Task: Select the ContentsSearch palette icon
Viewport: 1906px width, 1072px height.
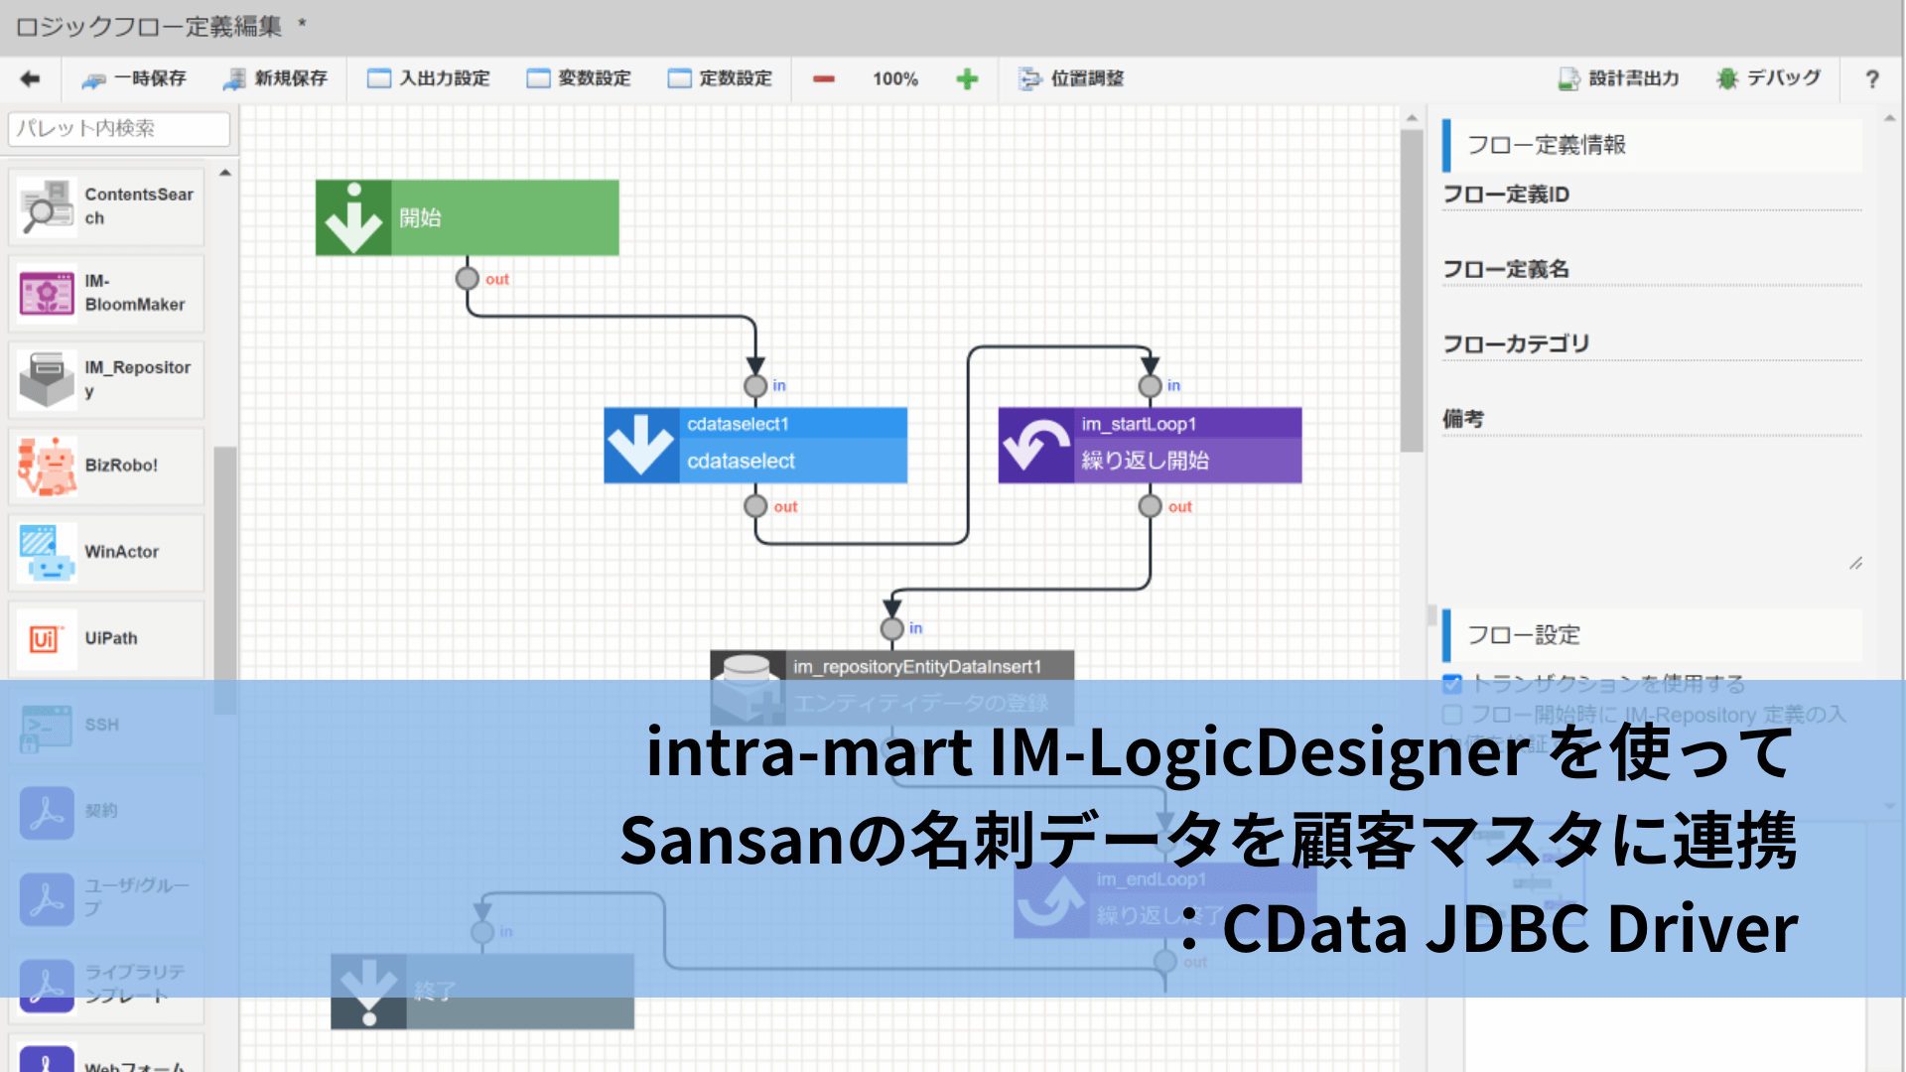Action: (46, 205)
